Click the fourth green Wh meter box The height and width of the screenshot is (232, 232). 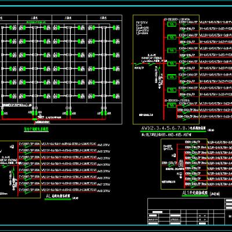(172, 63)
